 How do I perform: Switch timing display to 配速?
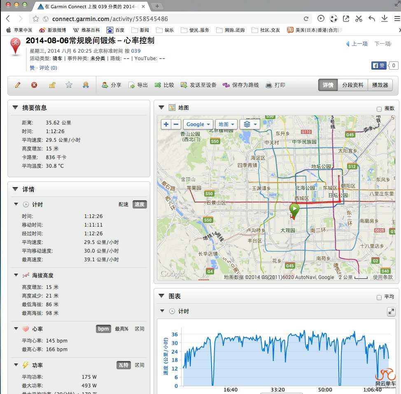[124, 204]
